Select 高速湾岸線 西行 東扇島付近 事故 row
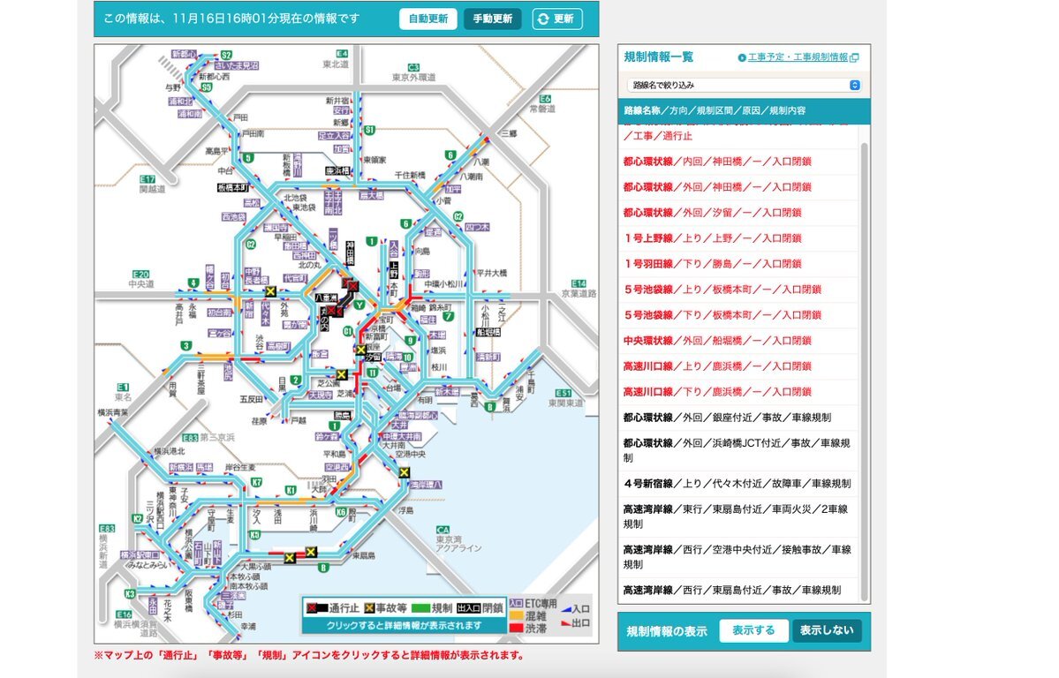Viewport: 1059px width, 678px height. (739, 591)
